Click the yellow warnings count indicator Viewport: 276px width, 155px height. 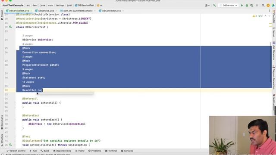(x=255, y=16)
